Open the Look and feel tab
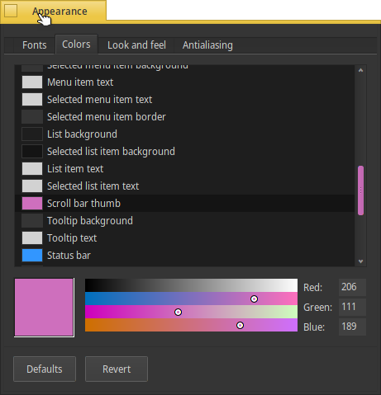This screenshot has width=381, height=395. [x=136, y=45]
